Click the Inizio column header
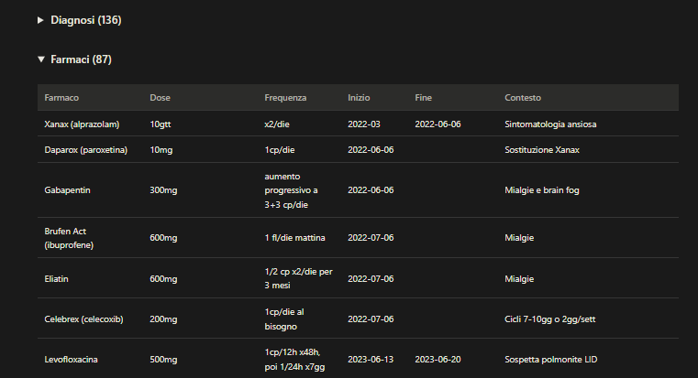This screenshot has height=378, width=698. (x=359, y=98)
